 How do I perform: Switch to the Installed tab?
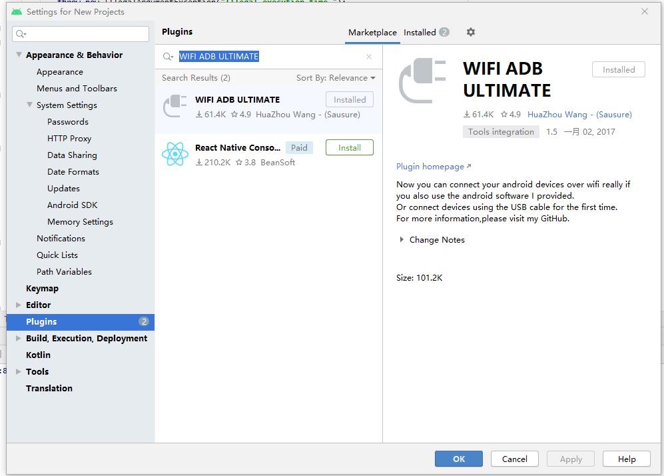click(420, 31)
